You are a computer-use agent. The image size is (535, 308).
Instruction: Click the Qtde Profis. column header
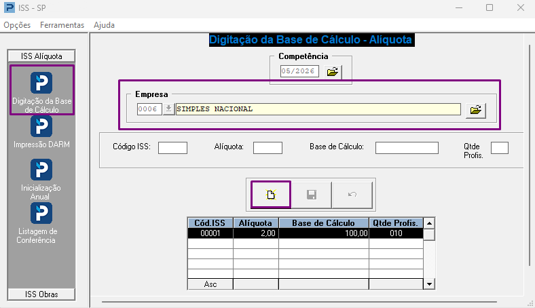(396, 223)
